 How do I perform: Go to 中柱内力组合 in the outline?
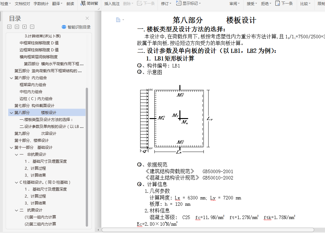pyautogui.click(x=31, y=91)
